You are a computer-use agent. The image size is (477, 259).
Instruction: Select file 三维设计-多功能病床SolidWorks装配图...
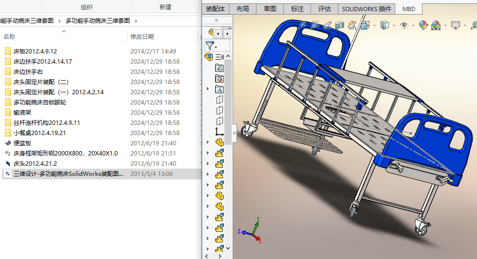[68, 173]
